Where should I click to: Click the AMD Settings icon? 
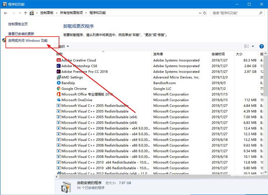coord(59,77)
